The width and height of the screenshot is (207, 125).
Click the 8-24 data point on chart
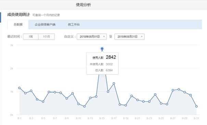point(155,95)
